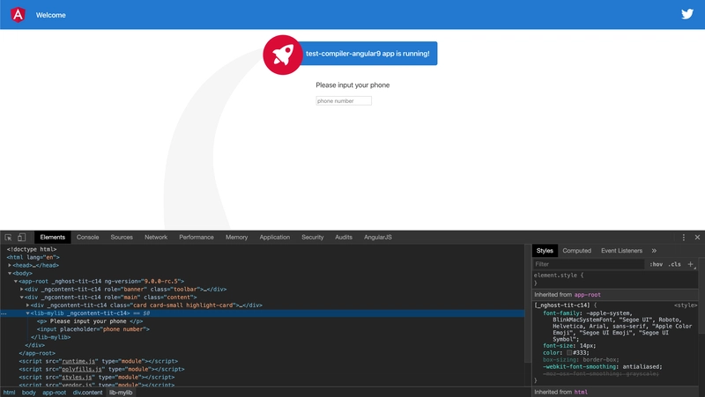Collapse the body element node

tap(10, 273)
